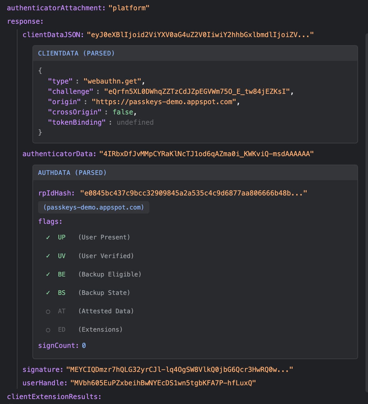Click the signCount: 0 field
Screen dimensions: 368x404
click(62, 345)
